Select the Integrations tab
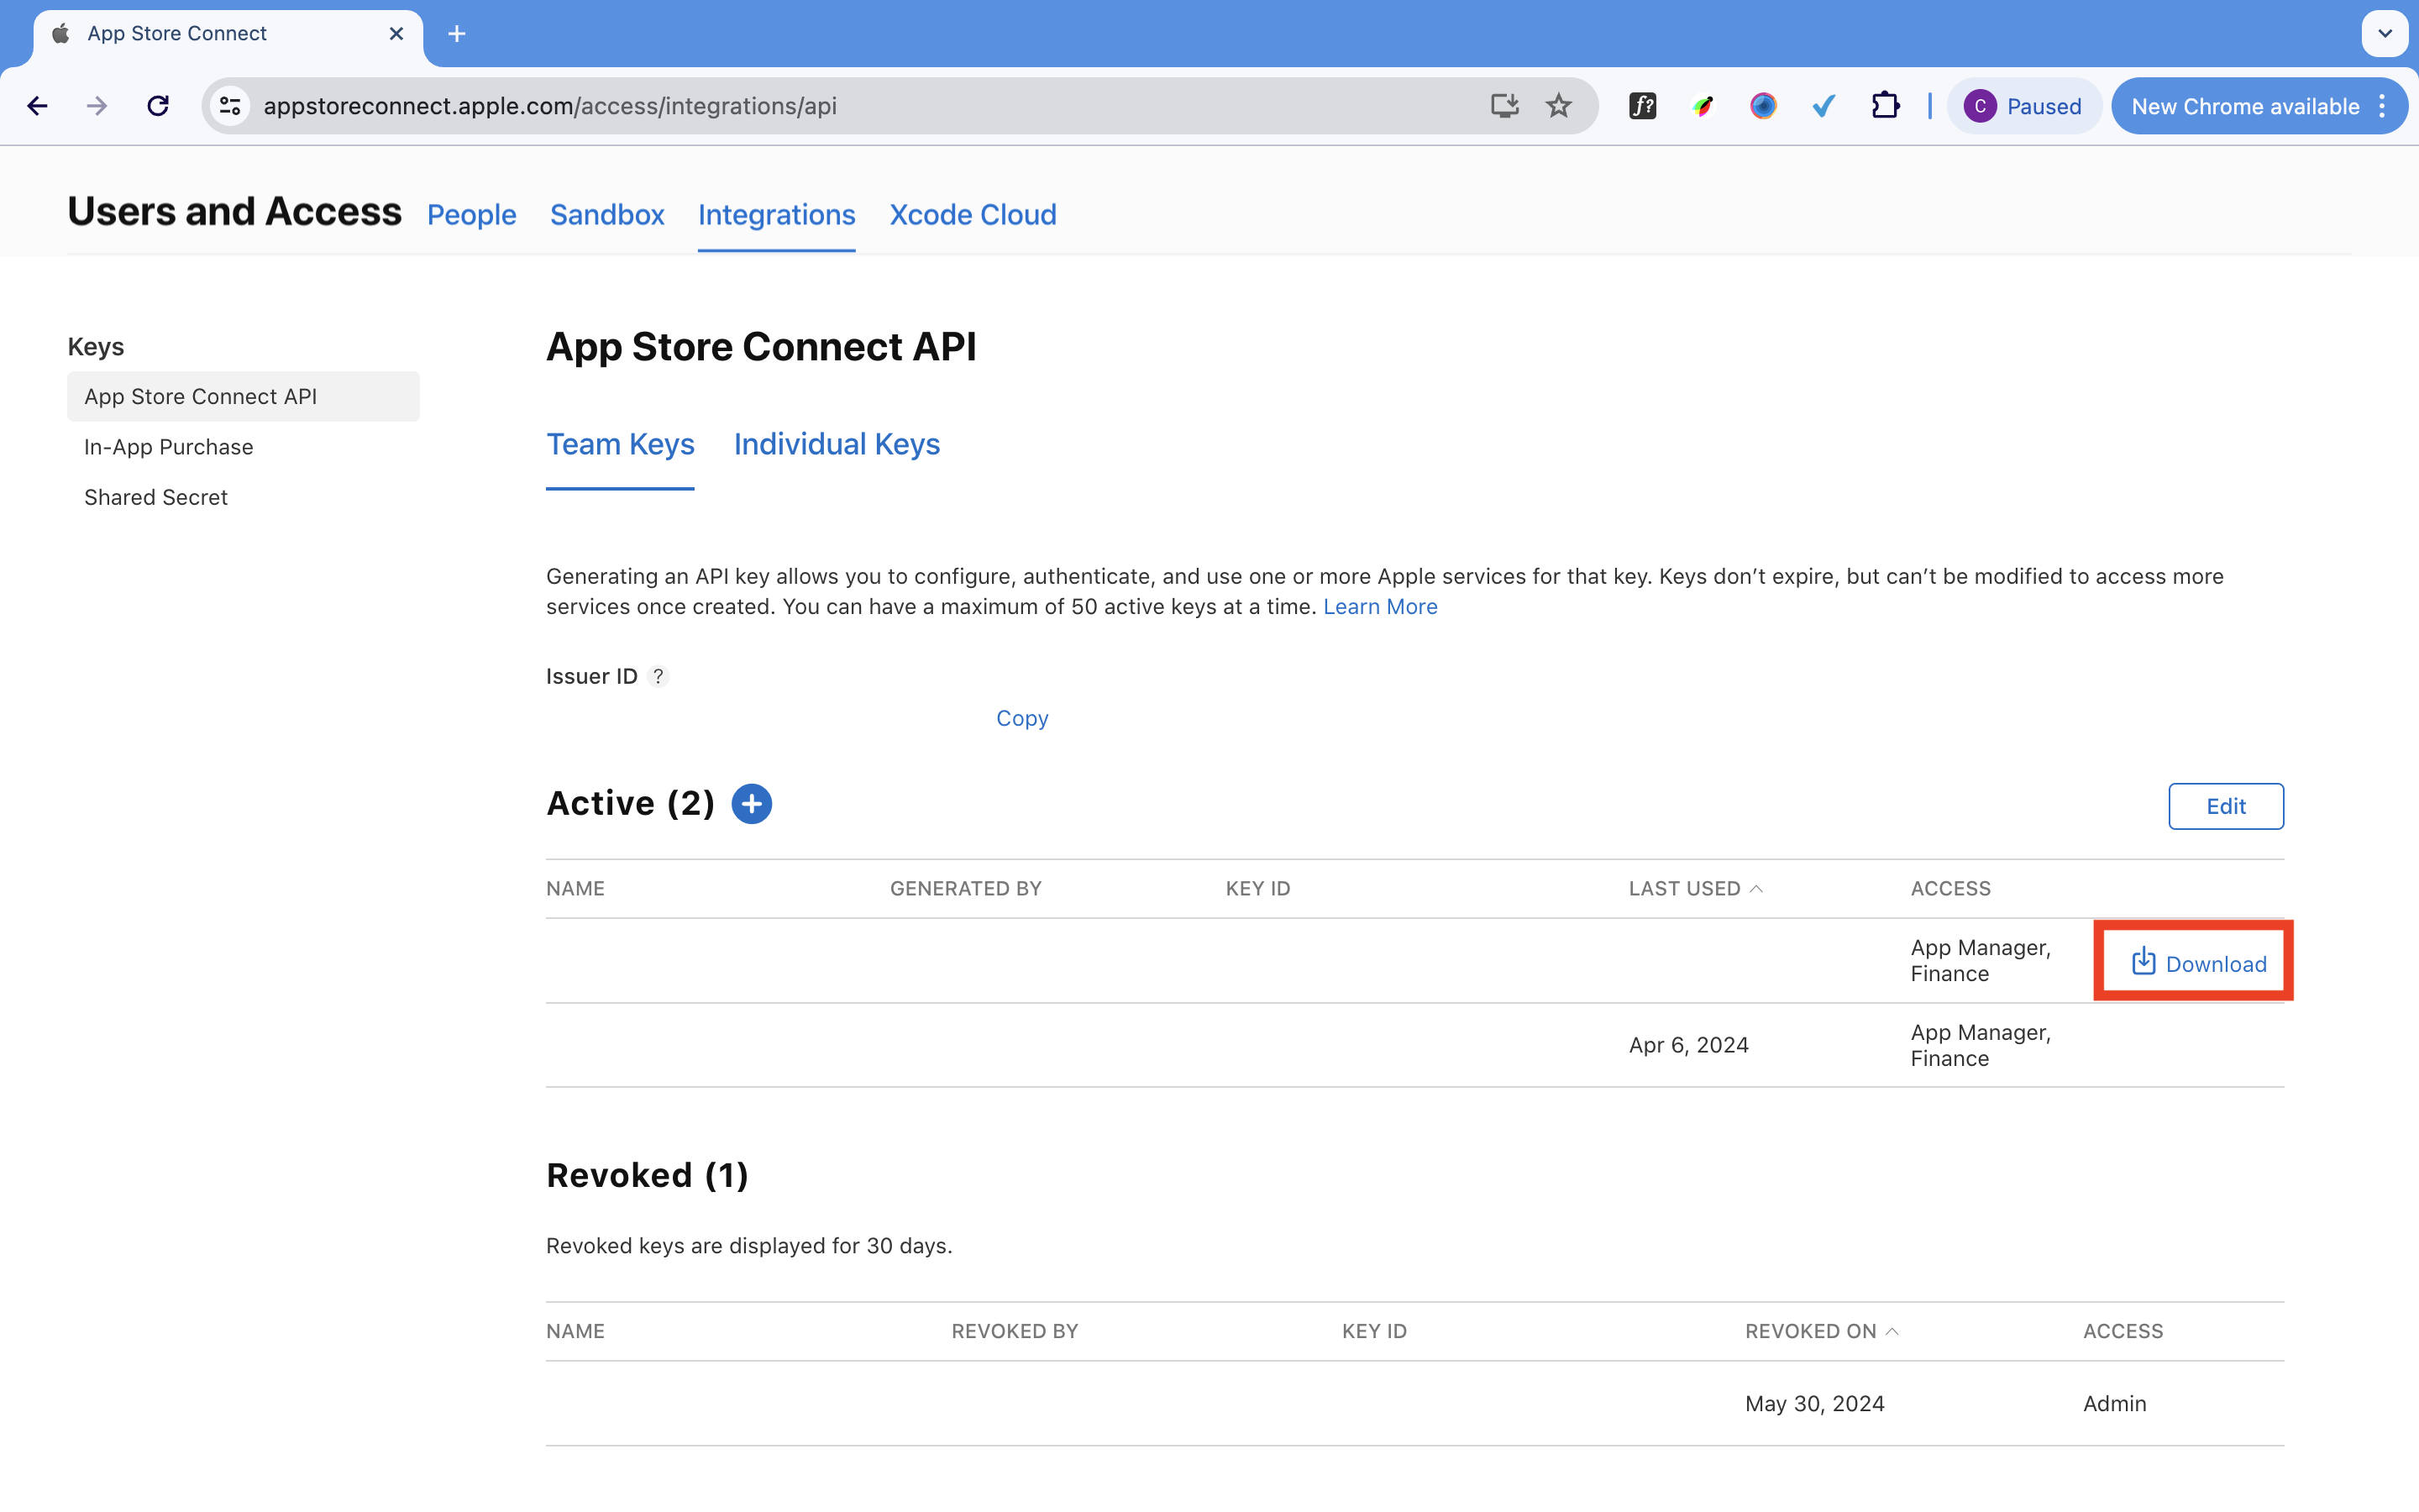This screenshot has height=1512, width=2419. [x=777, y=215]
